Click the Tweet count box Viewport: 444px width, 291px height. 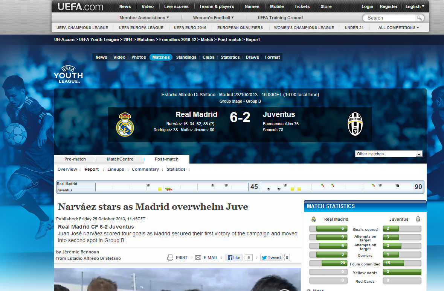click(x=287, y=258)
